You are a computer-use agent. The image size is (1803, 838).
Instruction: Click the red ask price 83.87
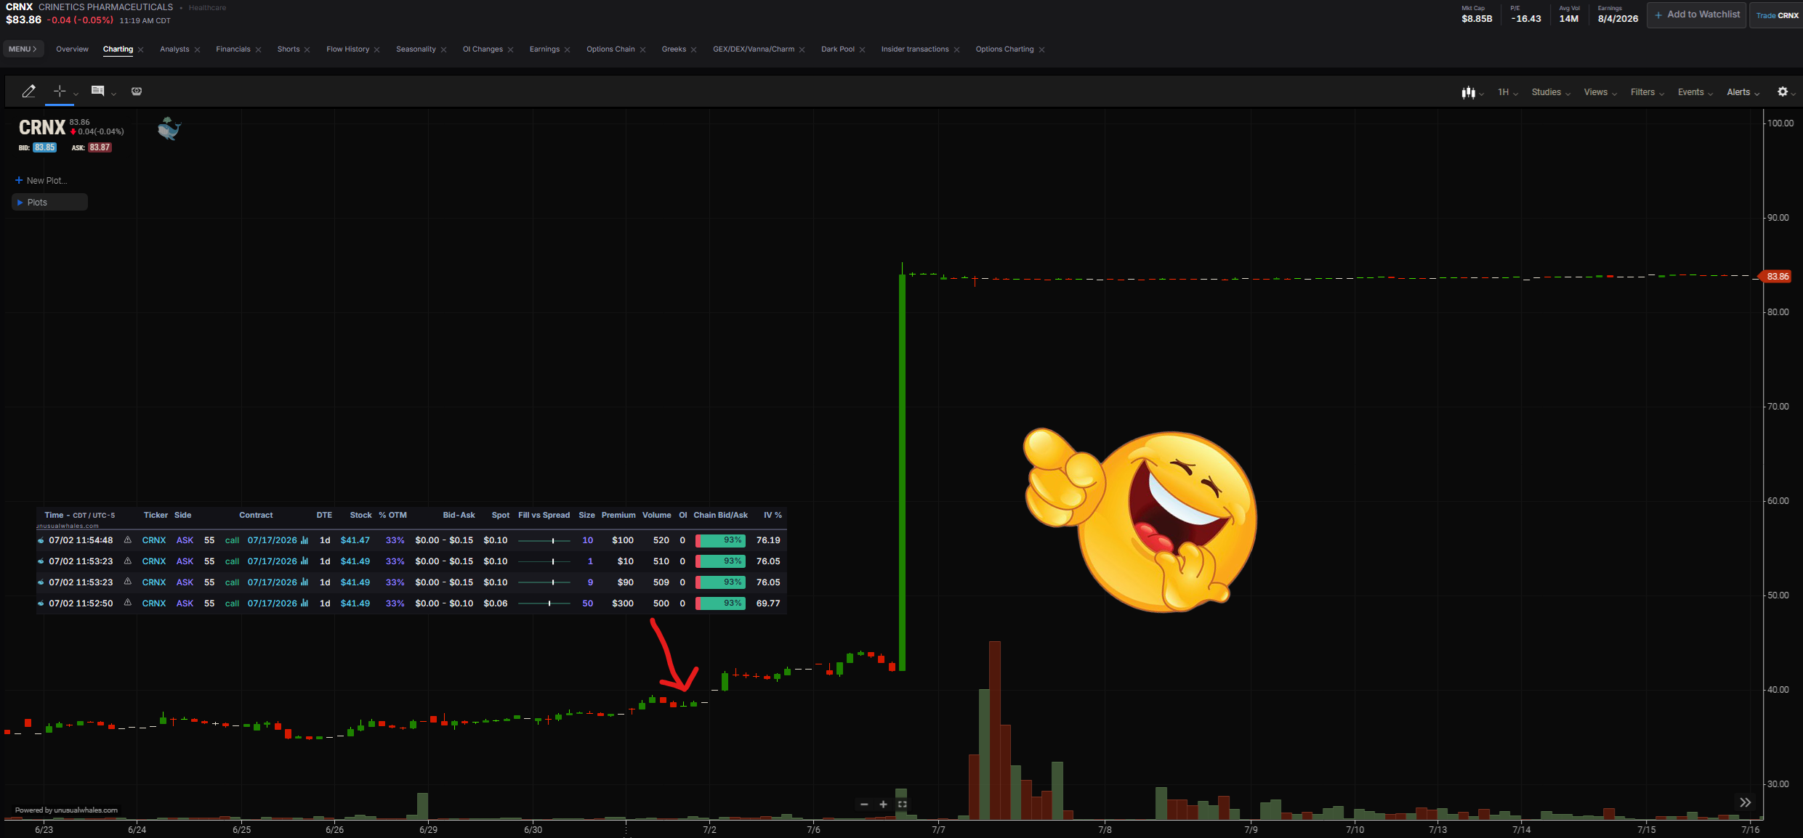click(100, 147)
